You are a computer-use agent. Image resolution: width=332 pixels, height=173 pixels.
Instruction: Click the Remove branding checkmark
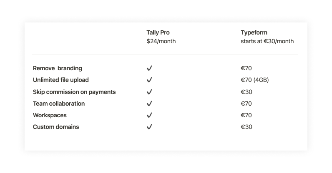[149, 68]
